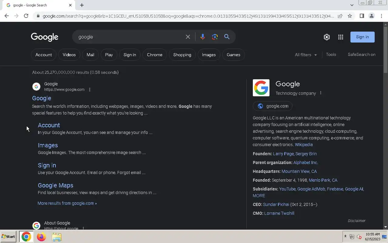Open File Explorer from taskbar

coord(56,237)
